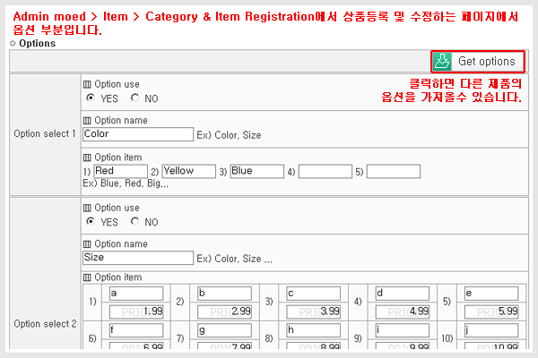
Task: Click the Option name field containing Color
Action: [x=138, y=134]
